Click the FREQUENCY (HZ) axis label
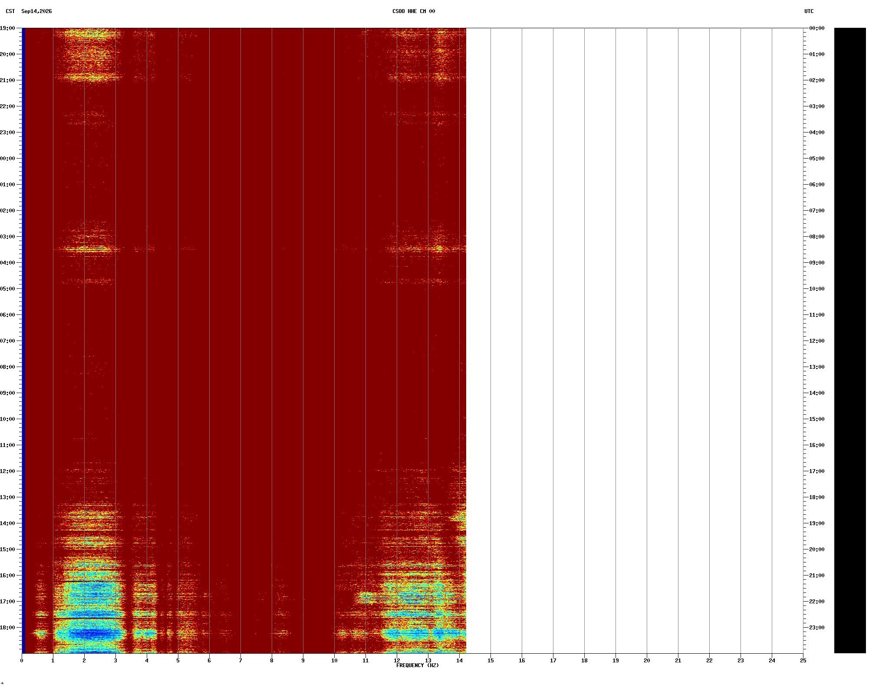Screen dimensions: 869x688 418,665
